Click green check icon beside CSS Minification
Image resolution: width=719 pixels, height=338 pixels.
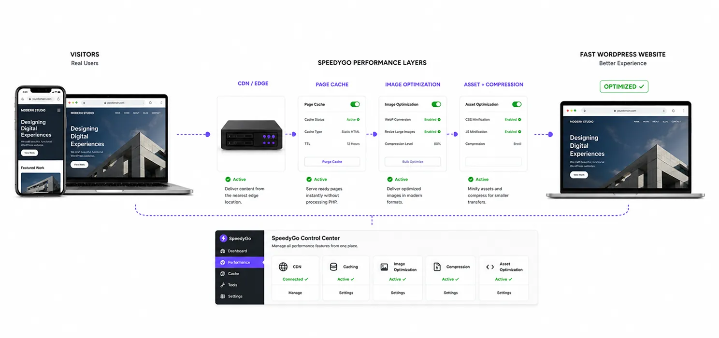(x=520, y=120)
